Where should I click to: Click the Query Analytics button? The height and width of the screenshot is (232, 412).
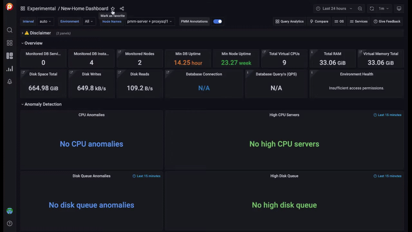[x=289, y=22]
